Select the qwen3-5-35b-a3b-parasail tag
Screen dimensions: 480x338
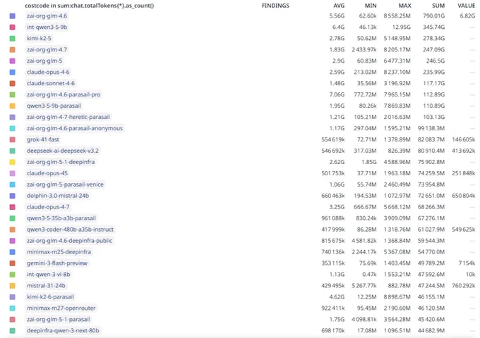[61, 218]
